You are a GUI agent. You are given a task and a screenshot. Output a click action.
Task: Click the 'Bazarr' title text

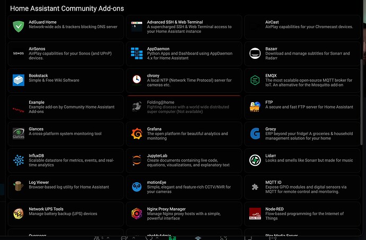271,49
